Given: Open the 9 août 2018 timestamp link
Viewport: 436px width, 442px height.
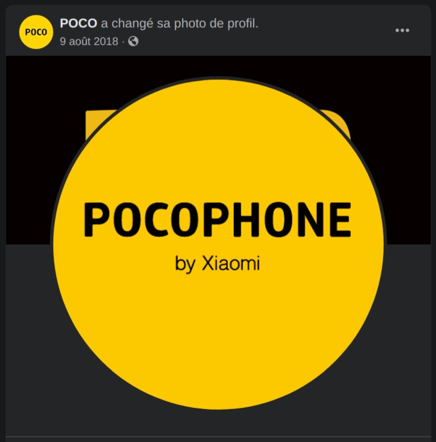Looking at the screenshot, I should pyautogui.click(x=89, y=41).
